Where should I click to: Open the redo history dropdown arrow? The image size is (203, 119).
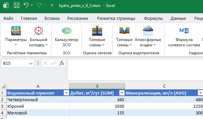pyautogui.click(x=45, y=5)
